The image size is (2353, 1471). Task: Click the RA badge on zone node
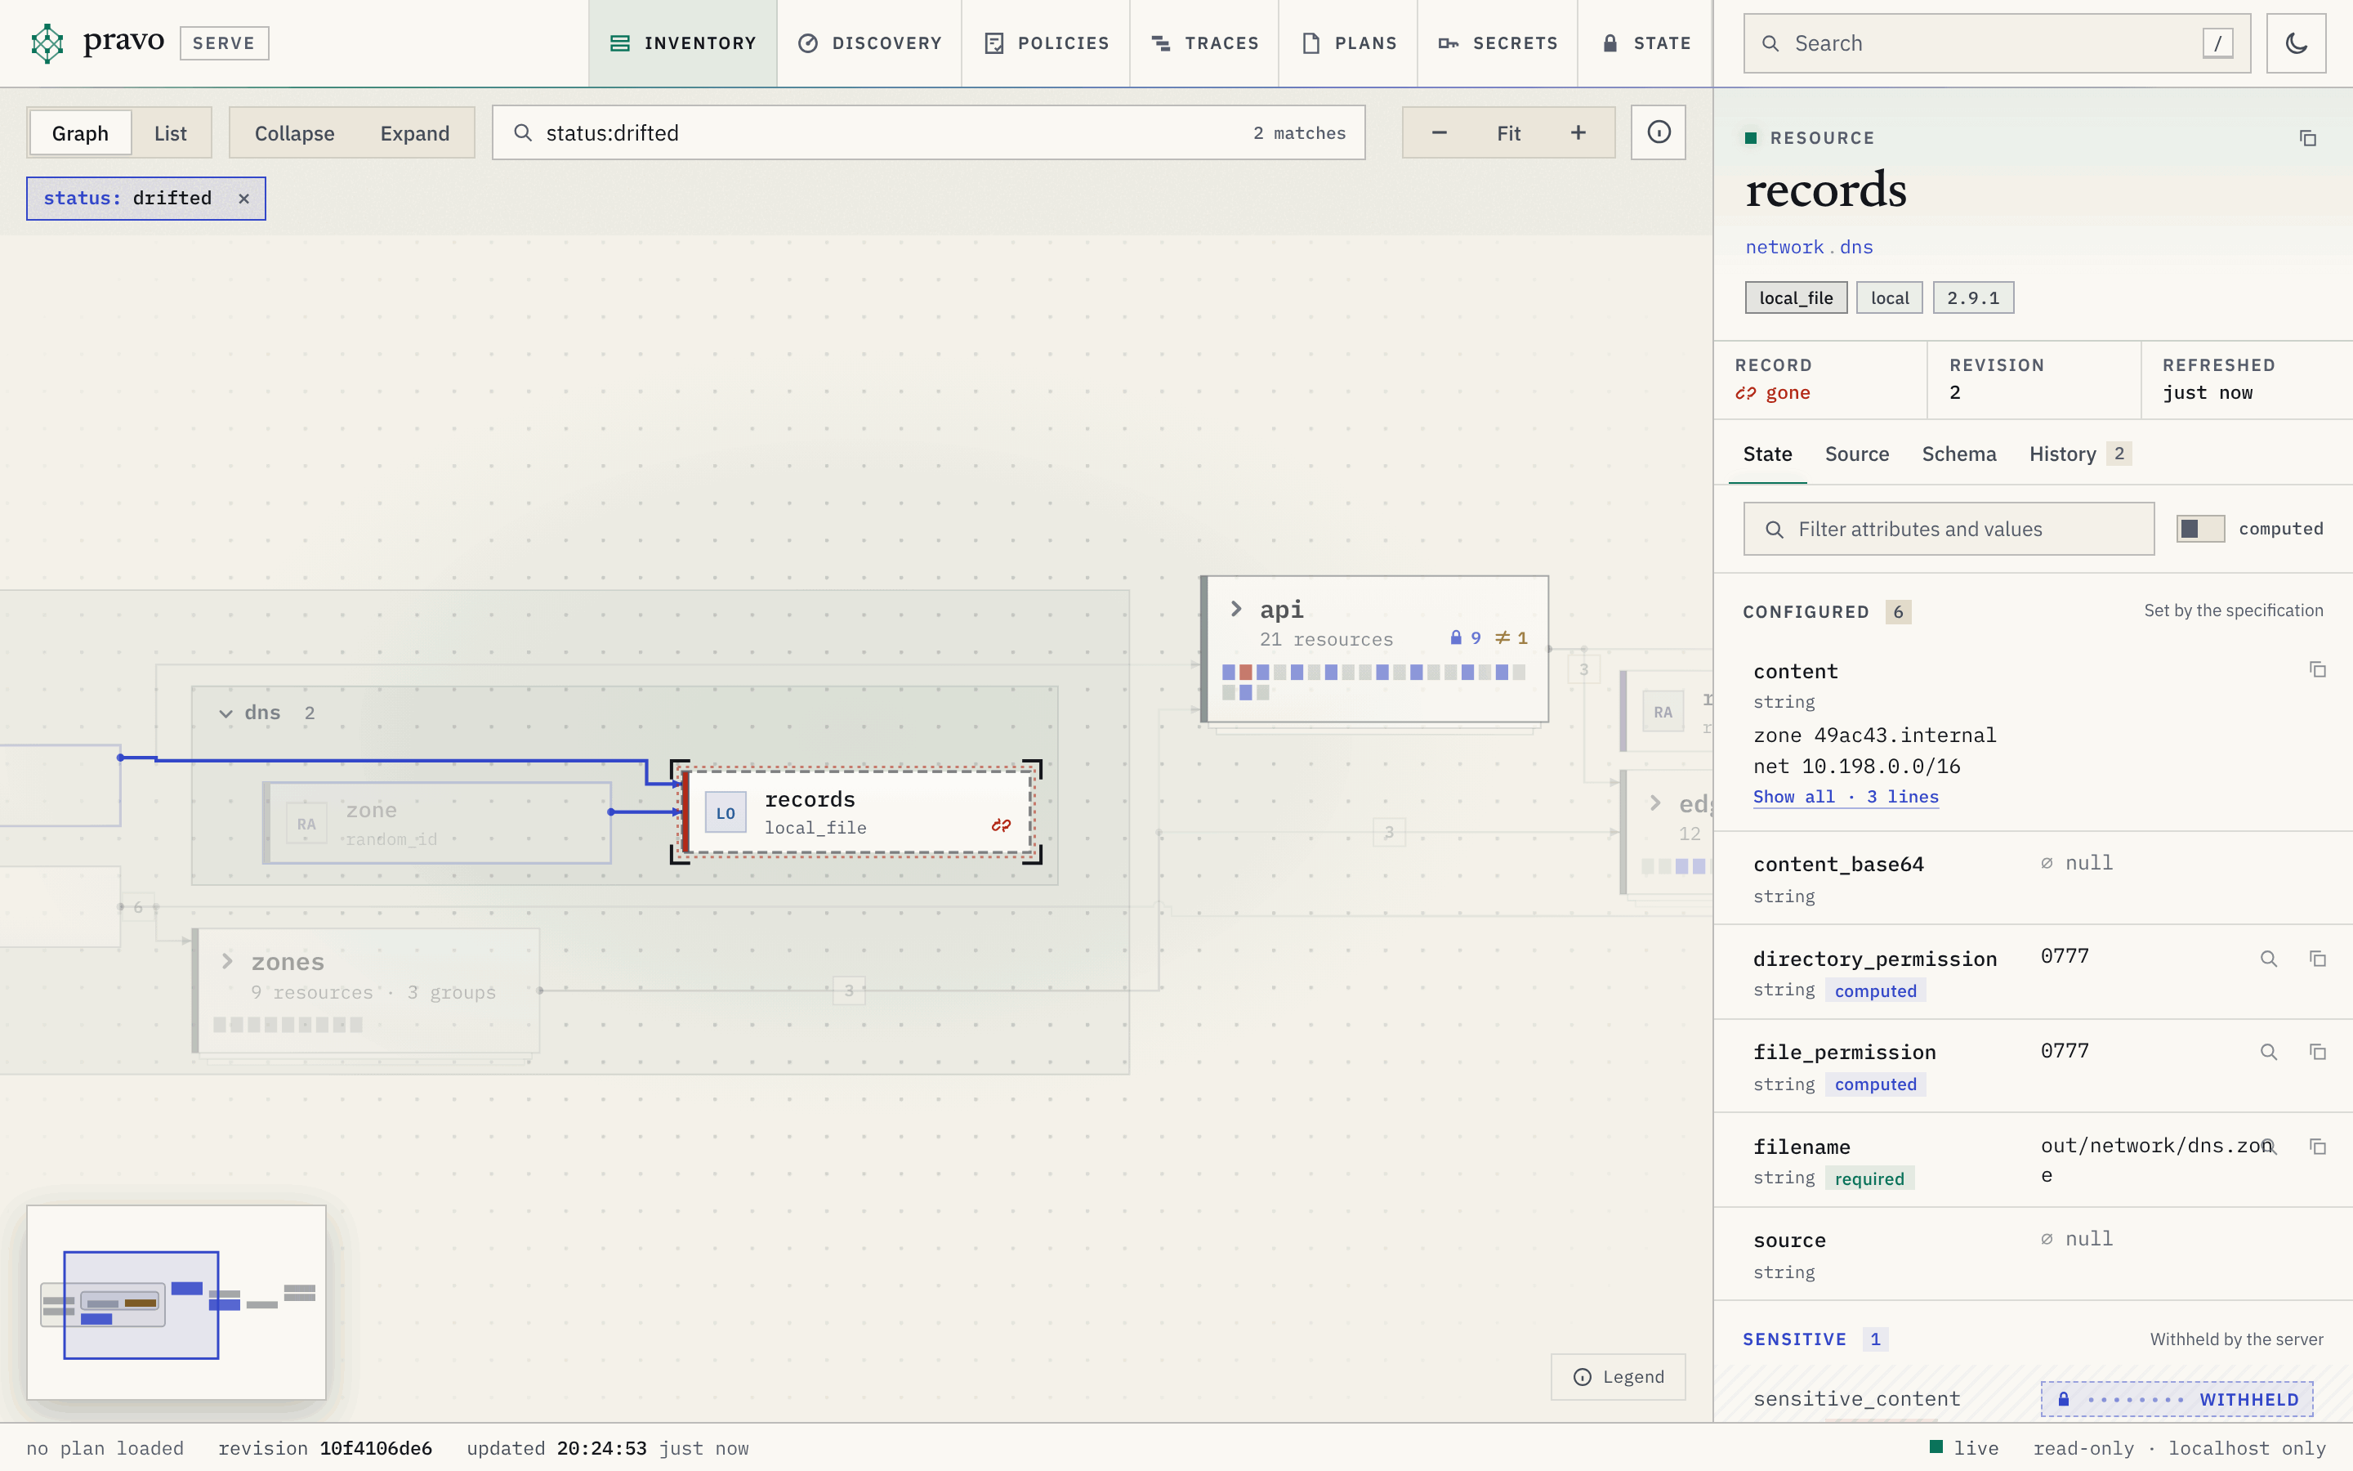tap(306, 824)
